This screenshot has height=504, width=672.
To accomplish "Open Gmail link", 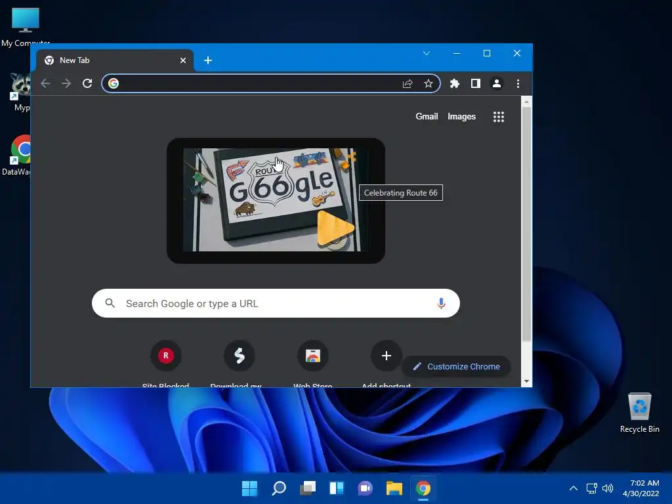I will (427, 117).
